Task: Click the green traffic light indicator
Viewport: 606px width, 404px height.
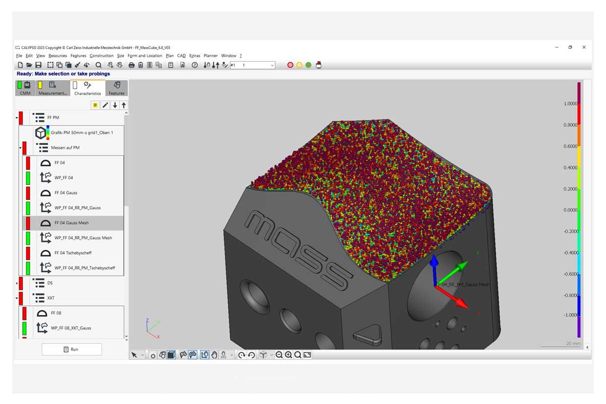Action: [308, 65]
